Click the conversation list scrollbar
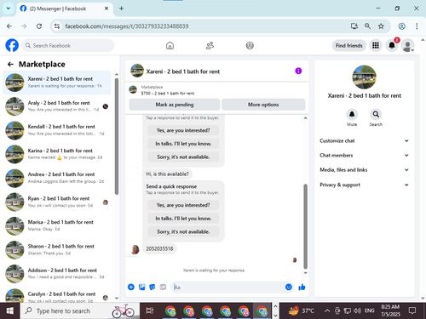This screenshot has width=426, height=319. [117, 136]
